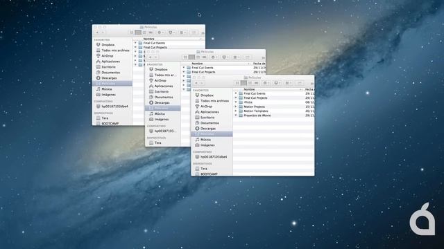Open the arrange-by menu in the front window

tap(289, 83)
